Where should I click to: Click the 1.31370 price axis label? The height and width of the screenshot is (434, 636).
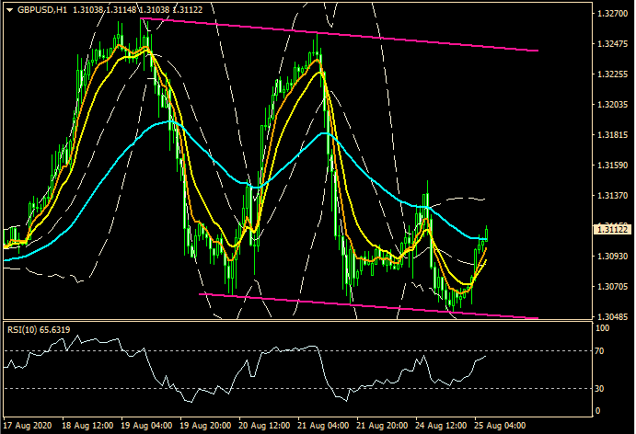pos(611,196)
